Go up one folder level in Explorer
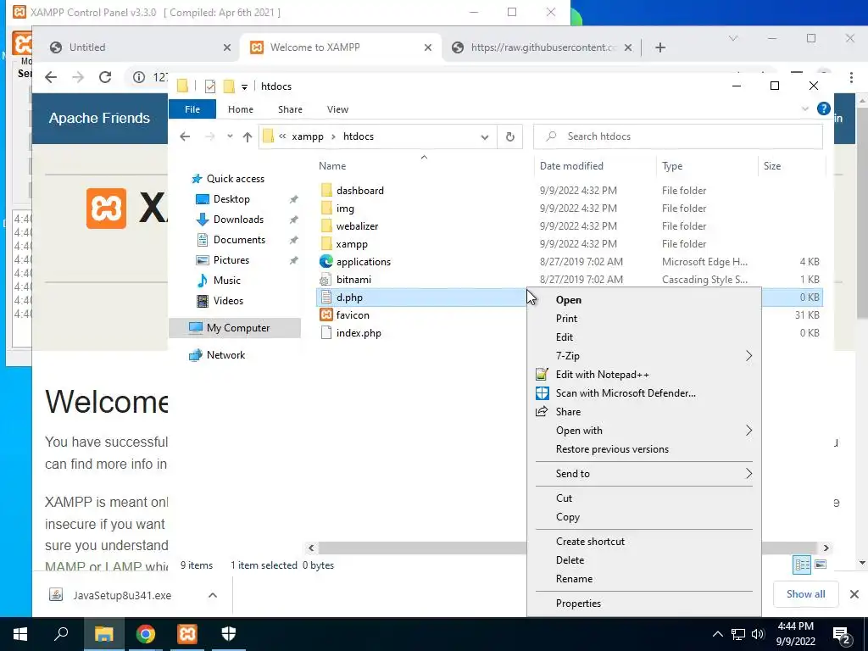Image resolution: width=868 pixels, height=651 pixels. tap(248, 136)
